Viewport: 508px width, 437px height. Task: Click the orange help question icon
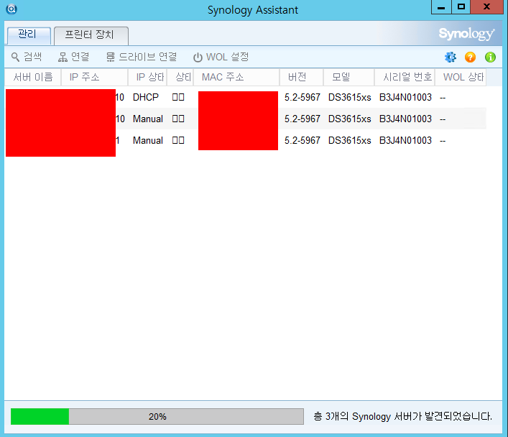coord(470,57)
